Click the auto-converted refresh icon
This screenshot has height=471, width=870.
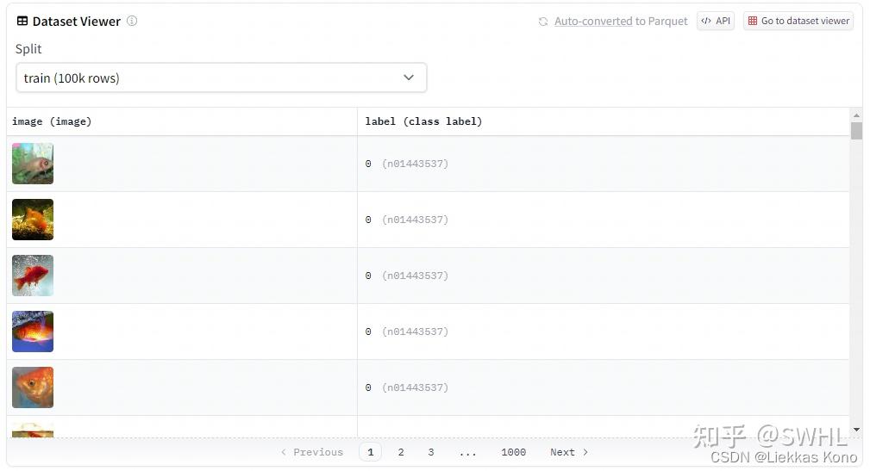(x=543, y=22)
